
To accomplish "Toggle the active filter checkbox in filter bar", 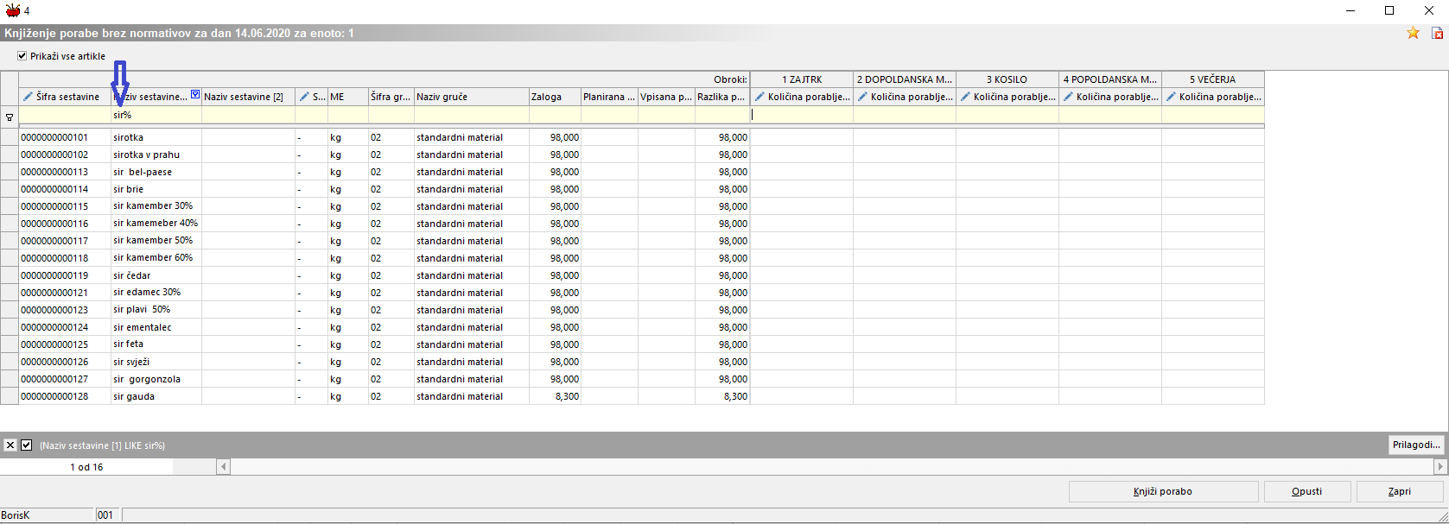I will (27, 445).
